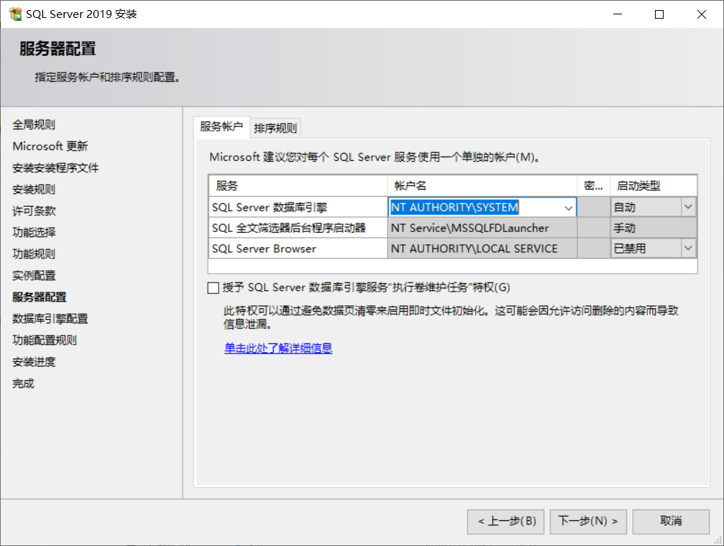Maximize the SQL Server 2019 安装 window

[659, 14]
